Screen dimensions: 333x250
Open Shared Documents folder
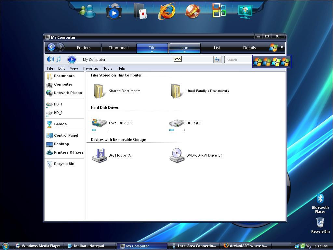(117, 91)
